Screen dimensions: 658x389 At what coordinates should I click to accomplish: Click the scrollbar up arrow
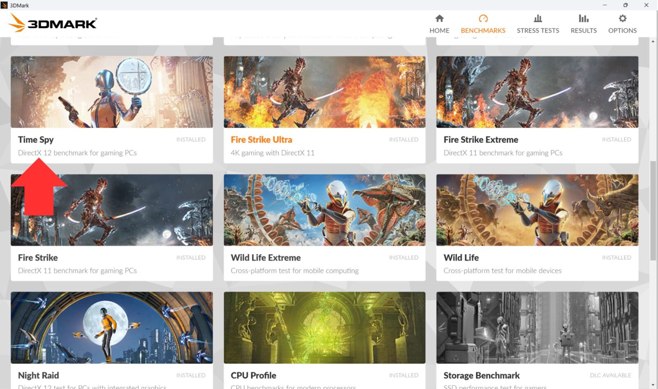[x=653, y=41]
